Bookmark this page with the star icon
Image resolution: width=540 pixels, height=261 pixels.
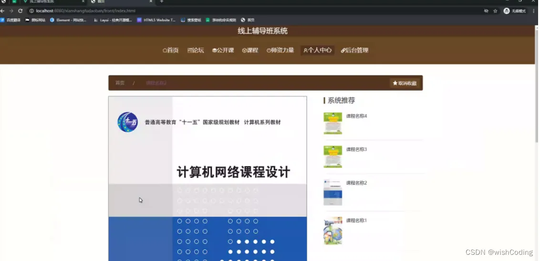coord(495,11)
